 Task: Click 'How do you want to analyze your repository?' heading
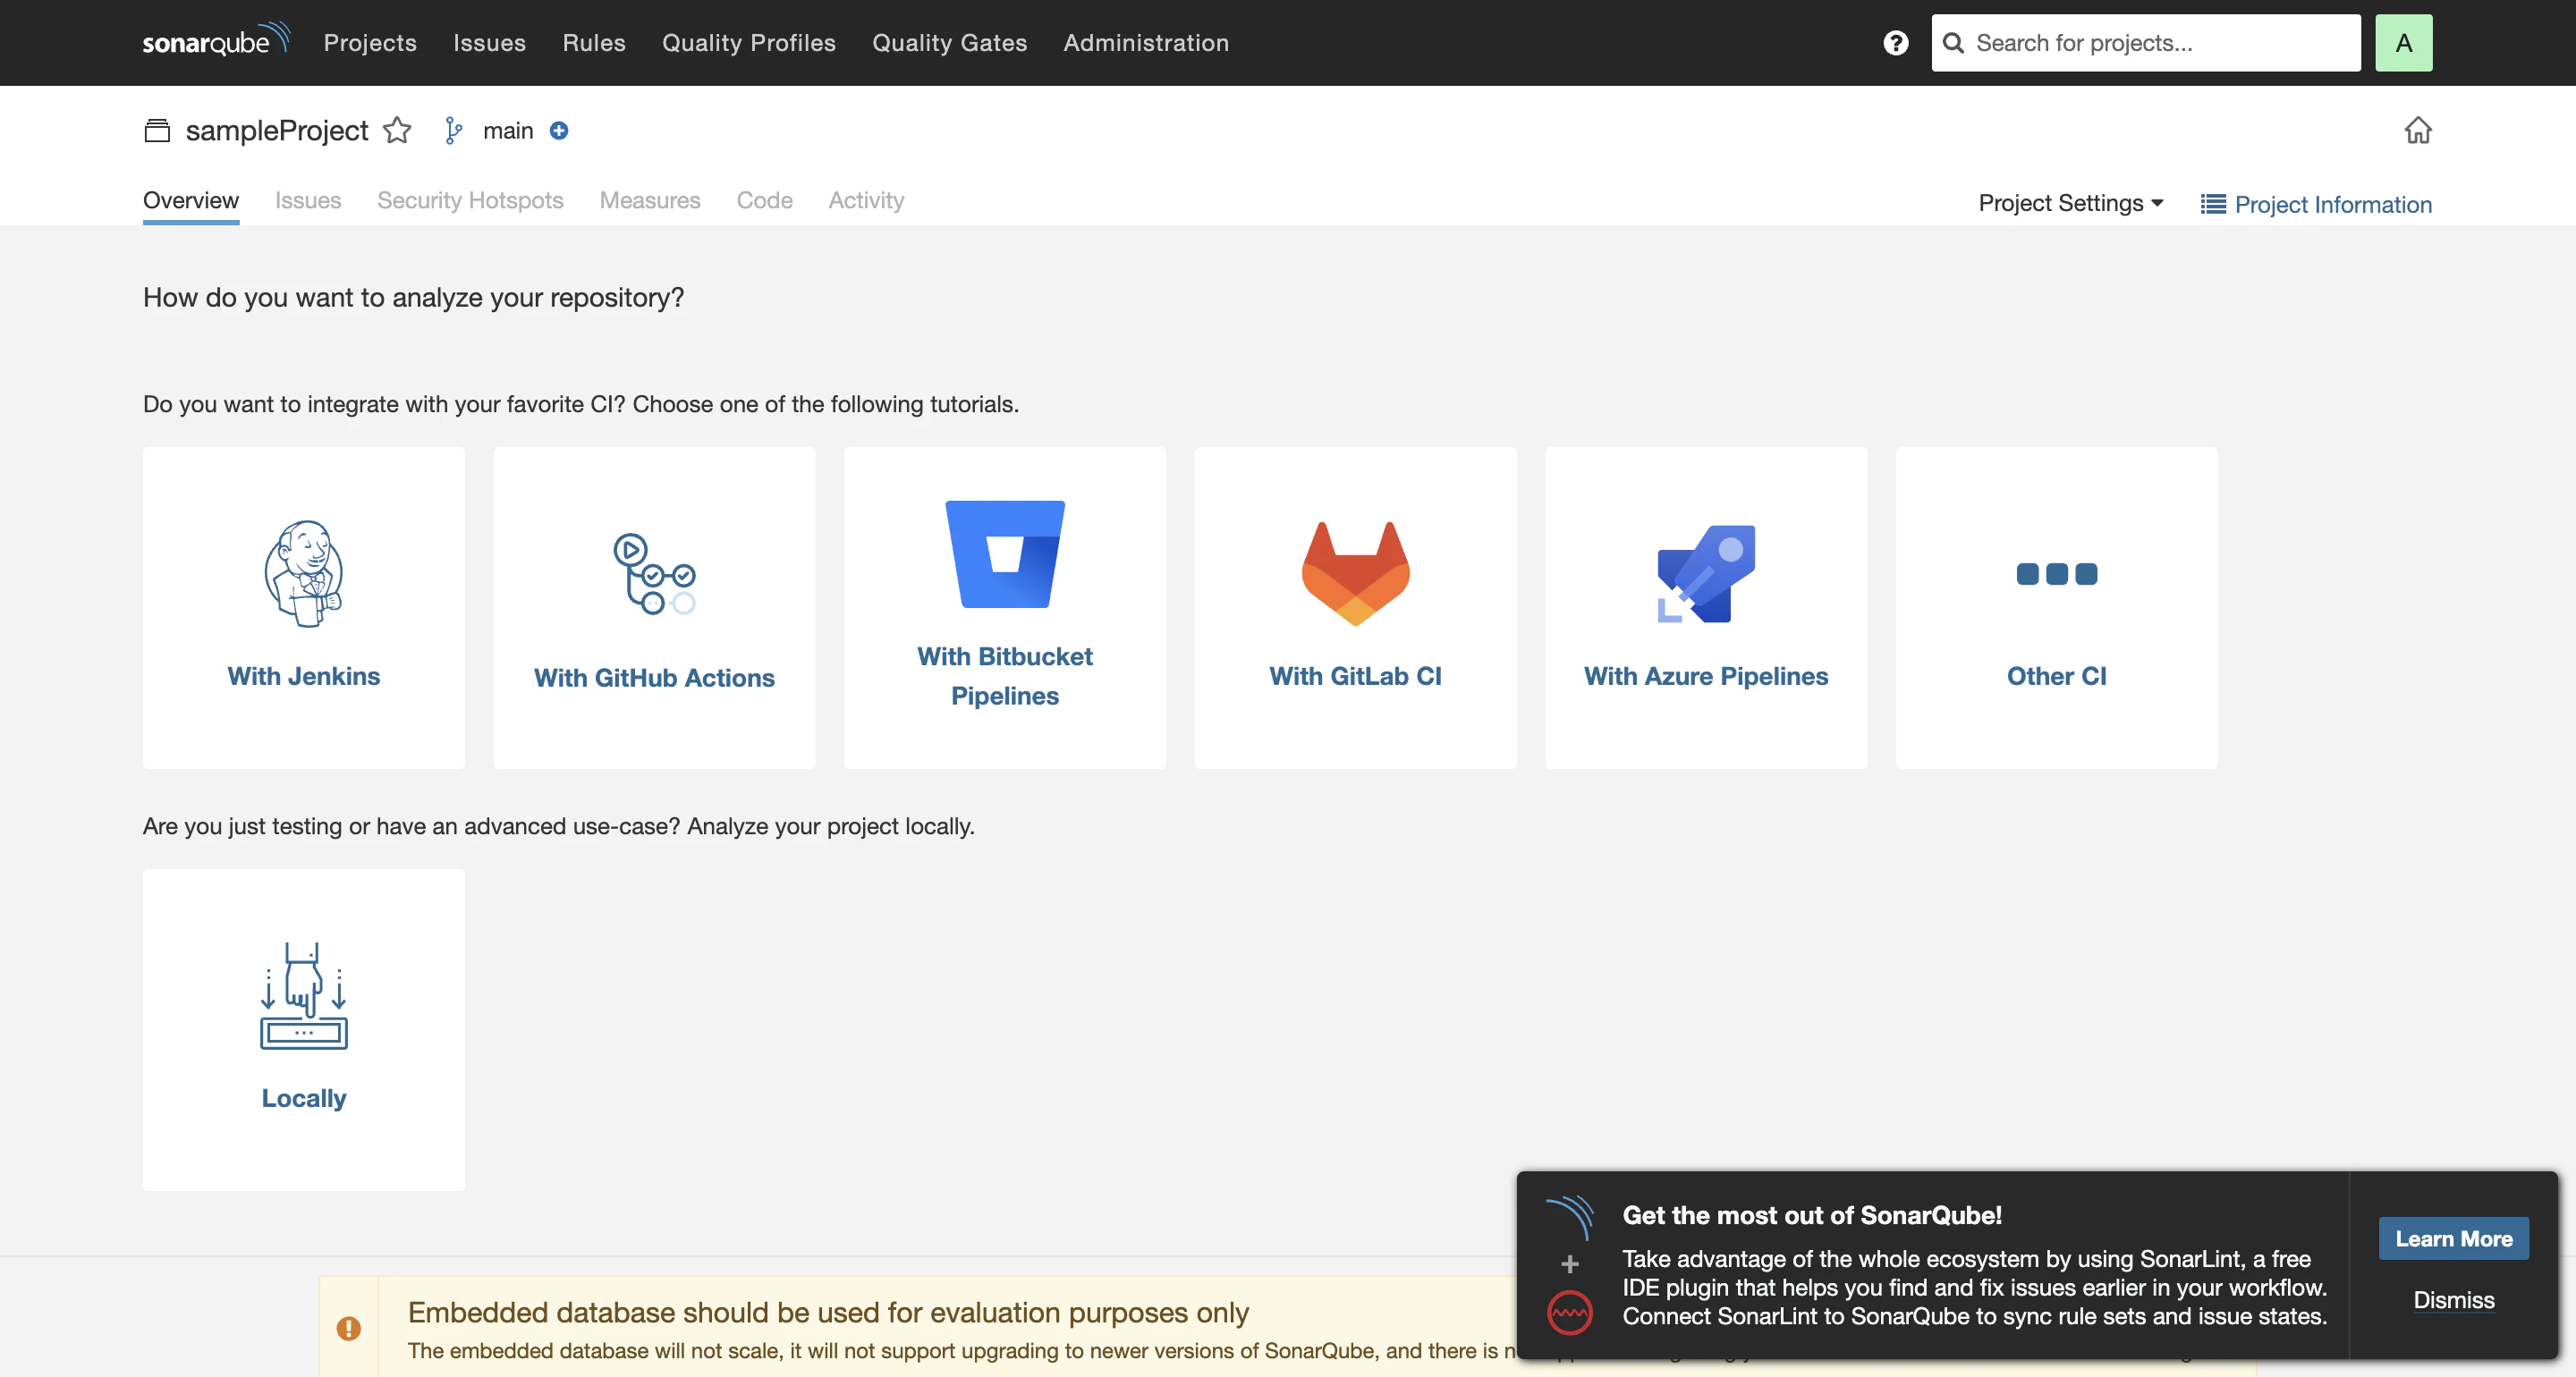(413, 297)
